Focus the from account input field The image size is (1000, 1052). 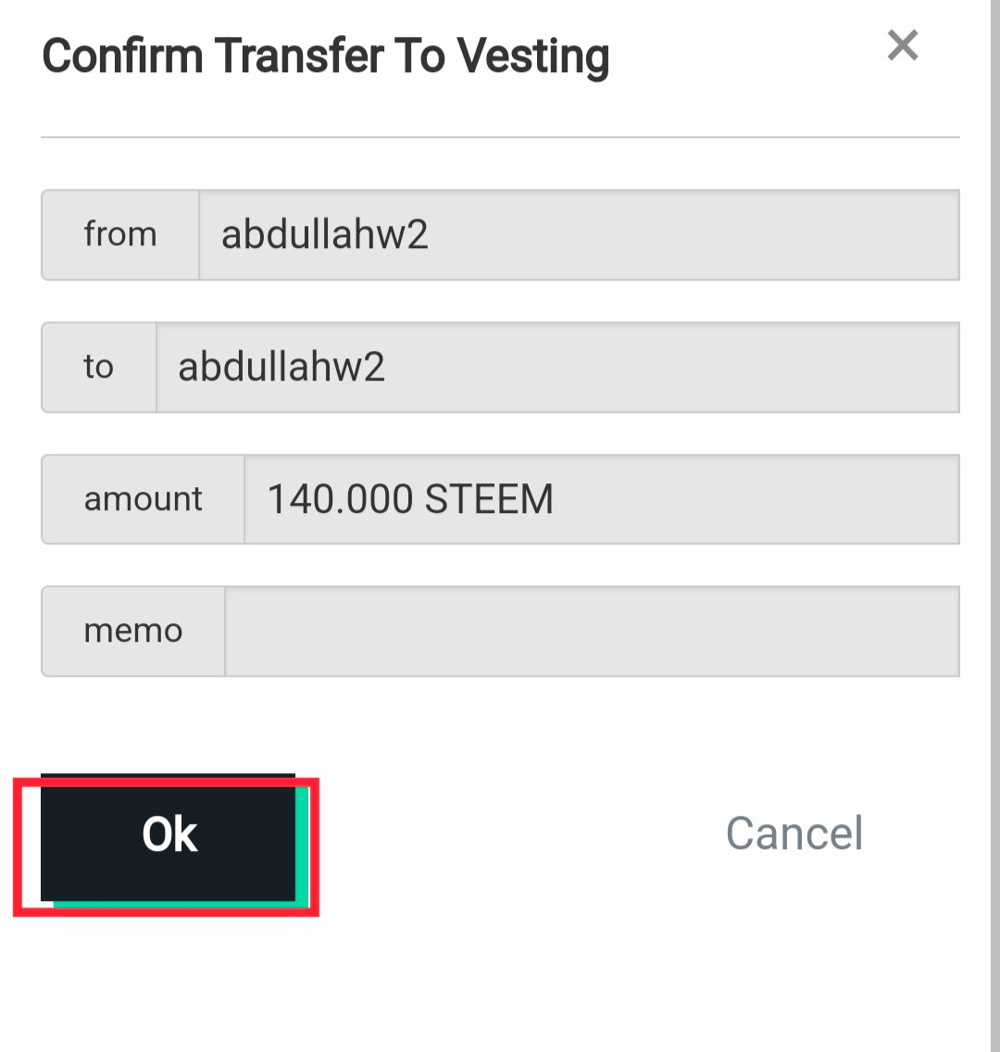pos(579,235)
